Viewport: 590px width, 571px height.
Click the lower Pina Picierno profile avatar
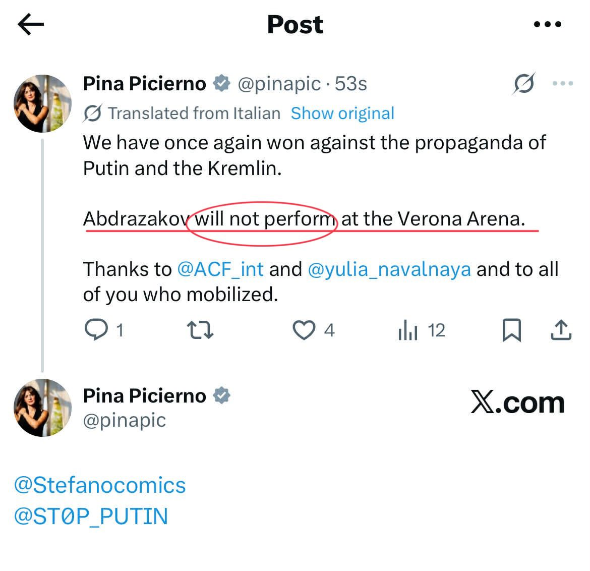click(42, 407)
